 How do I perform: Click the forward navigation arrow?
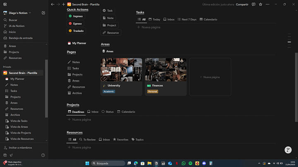[58, 5]
